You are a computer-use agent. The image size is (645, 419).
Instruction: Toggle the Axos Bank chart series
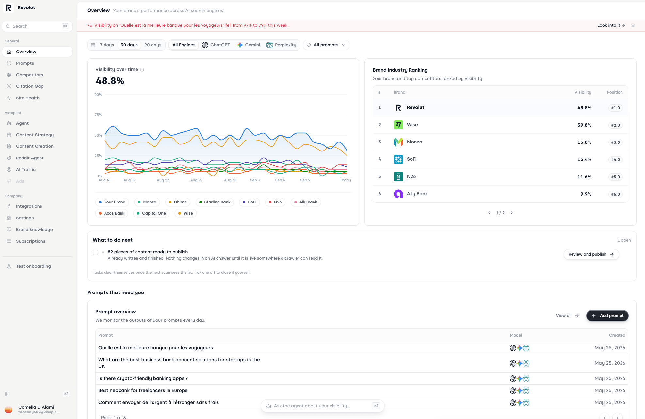click(x=112, y=213)
